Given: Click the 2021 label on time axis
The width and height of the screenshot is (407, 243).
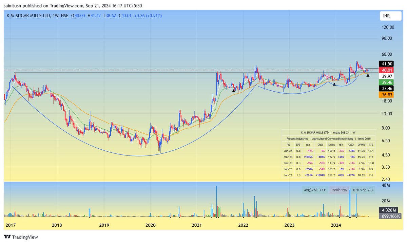Looking at the screenshot, I should pos(197,225).
